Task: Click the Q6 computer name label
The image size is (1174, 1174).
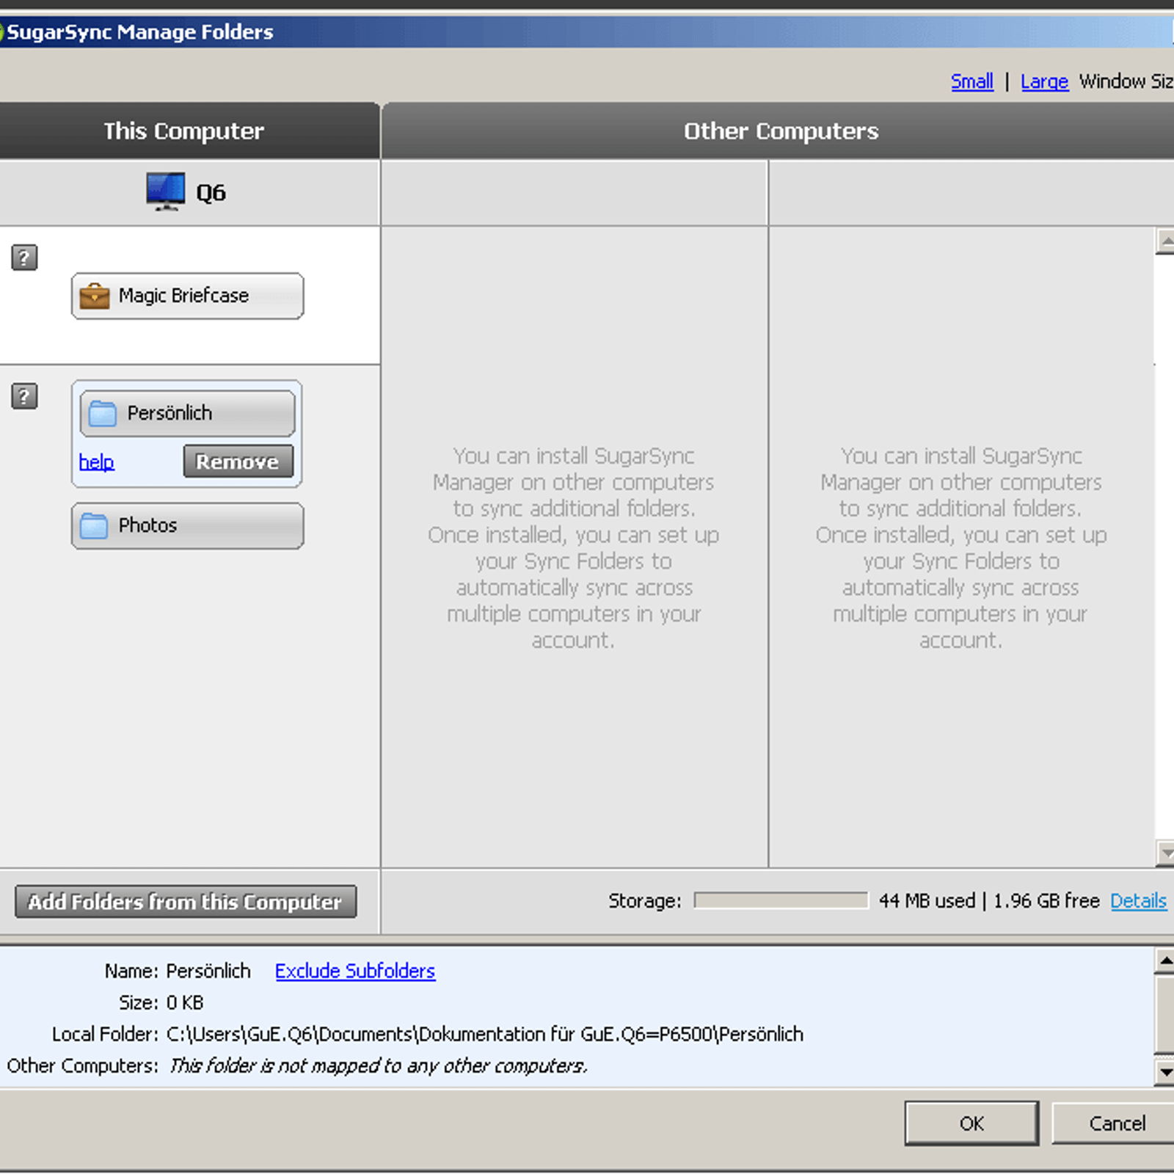Action: click(211, 193)
